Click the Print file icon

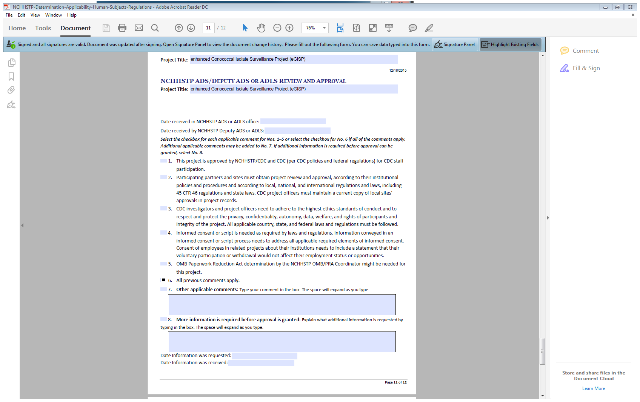[122, 28]
